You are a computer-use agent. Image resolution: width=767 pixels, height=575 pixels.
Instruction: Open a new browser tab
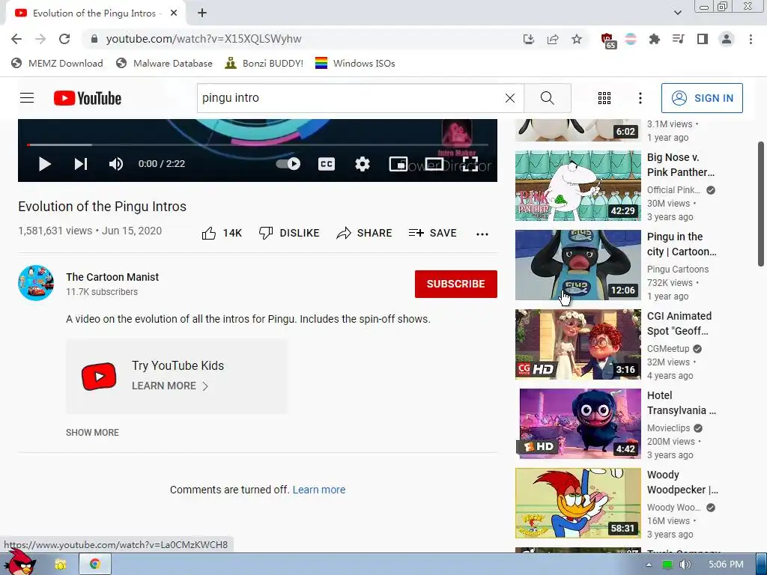202,13
